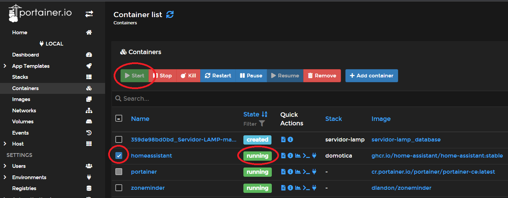
Task: Uncheck the homeassistant container checkbox
Action: [x=119, y=156]
